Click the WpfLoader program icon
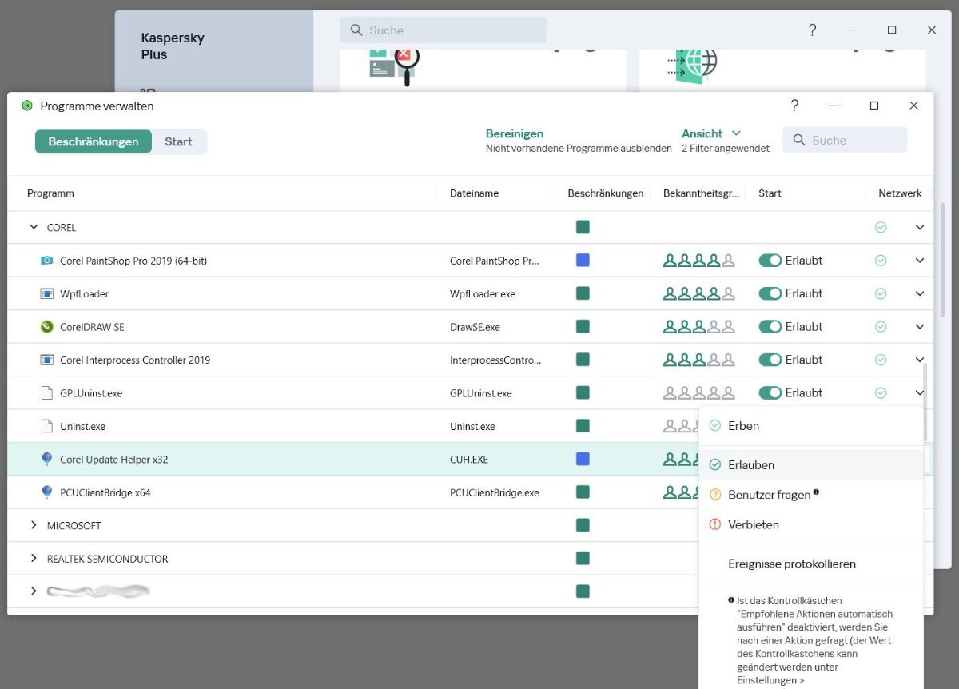This screenshot has width=959, height=689. coord(46,294)
